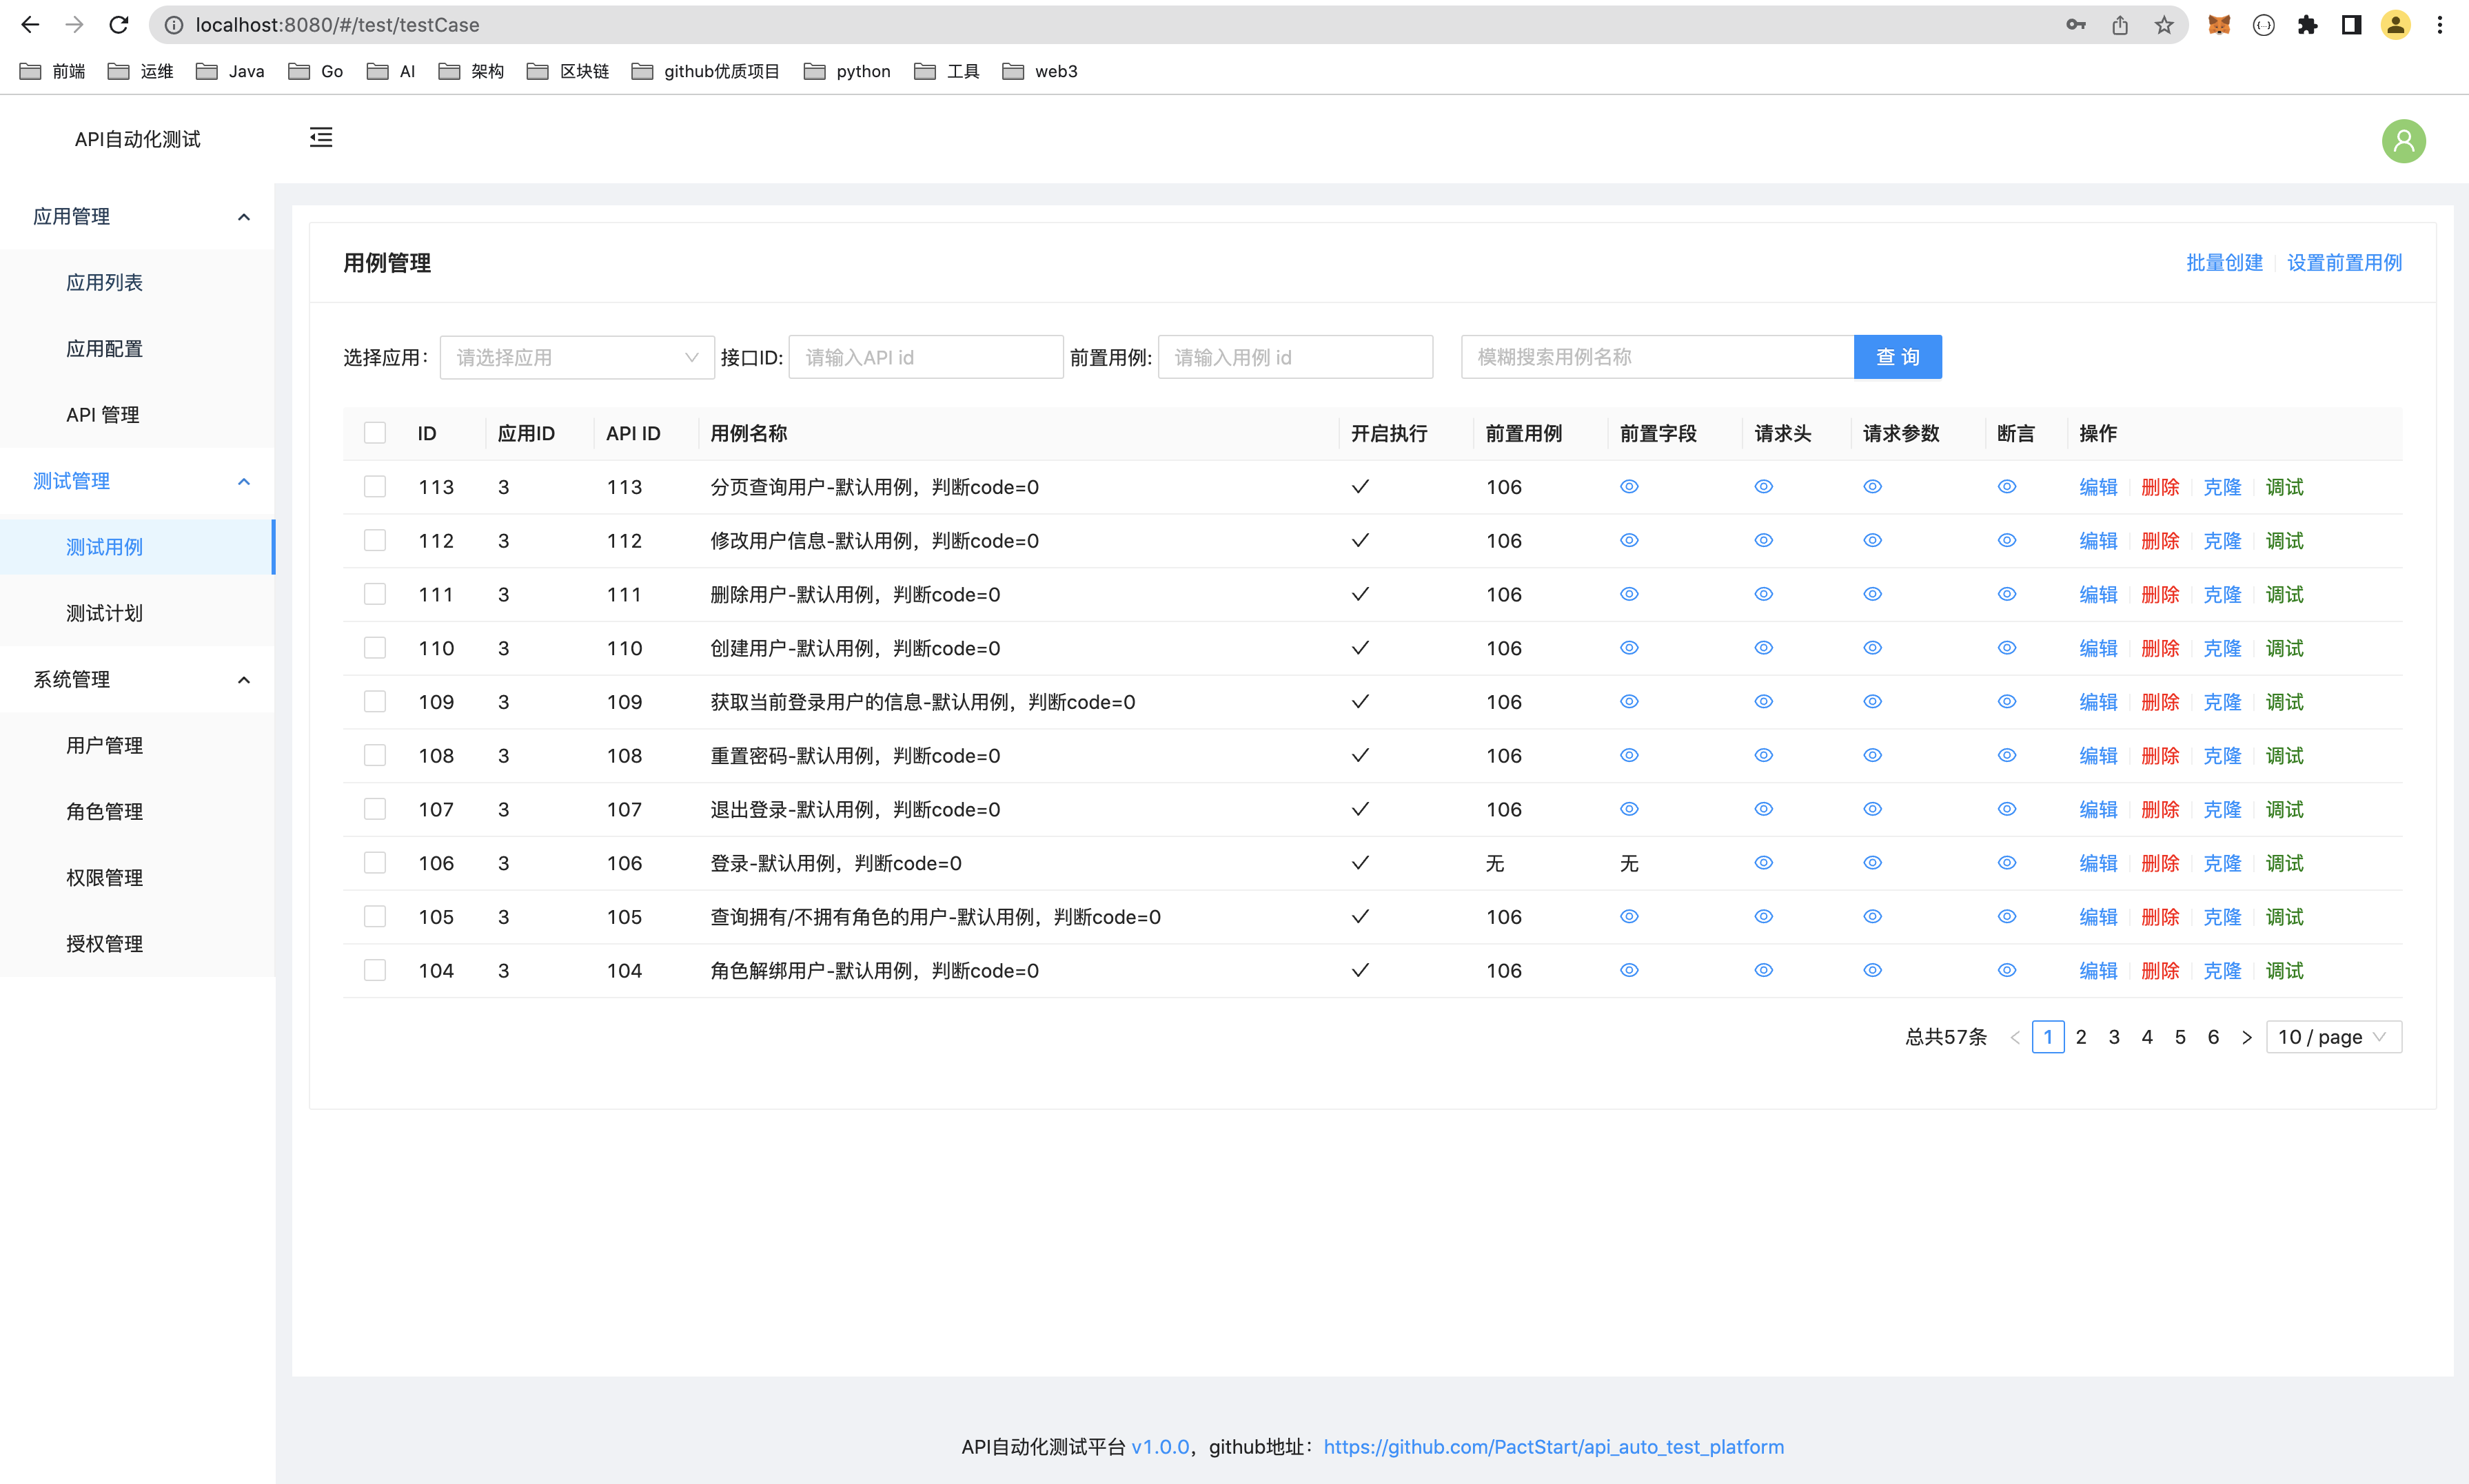View 请求头 eye icon for case 106
Screen dimensions: 2469x1484
tap(1762, 863)
